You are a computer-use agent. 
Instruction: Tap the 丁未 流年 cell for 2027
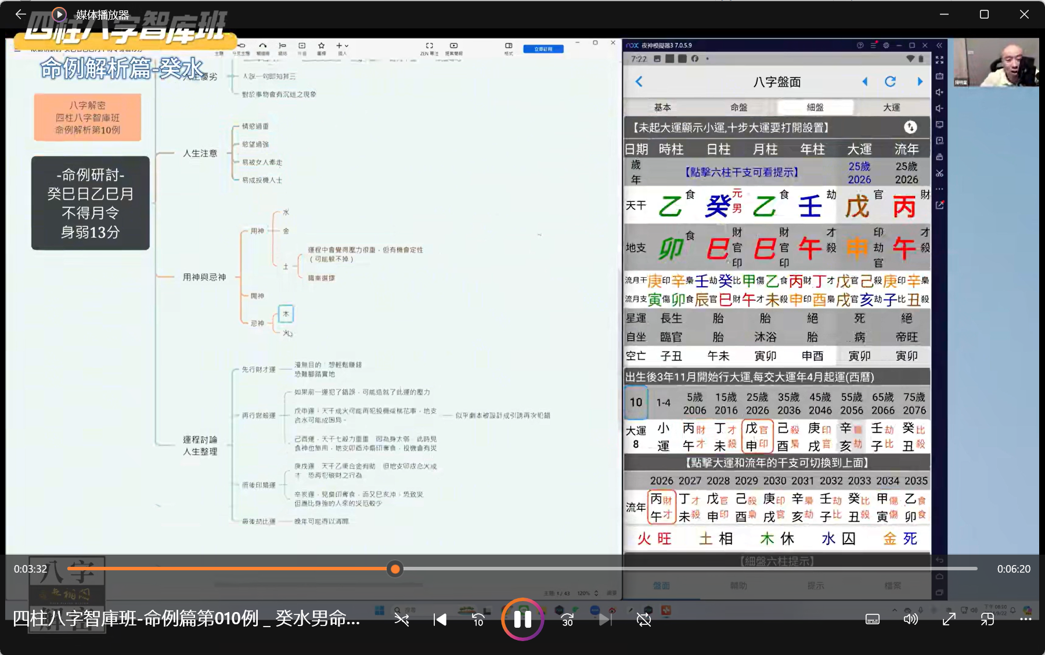[x=689, y=507]
